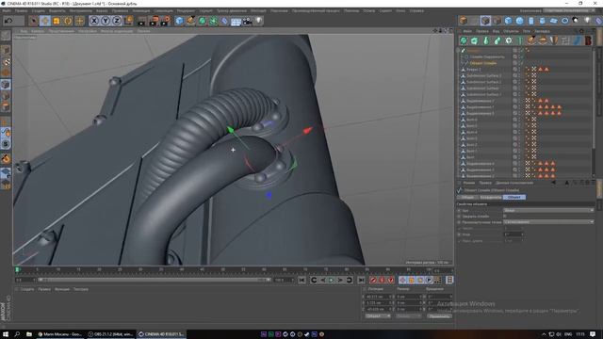This screenshot has width=603, height=339.
Task: Click the render to Picture Viewer icon
Action: coord(154,21)
